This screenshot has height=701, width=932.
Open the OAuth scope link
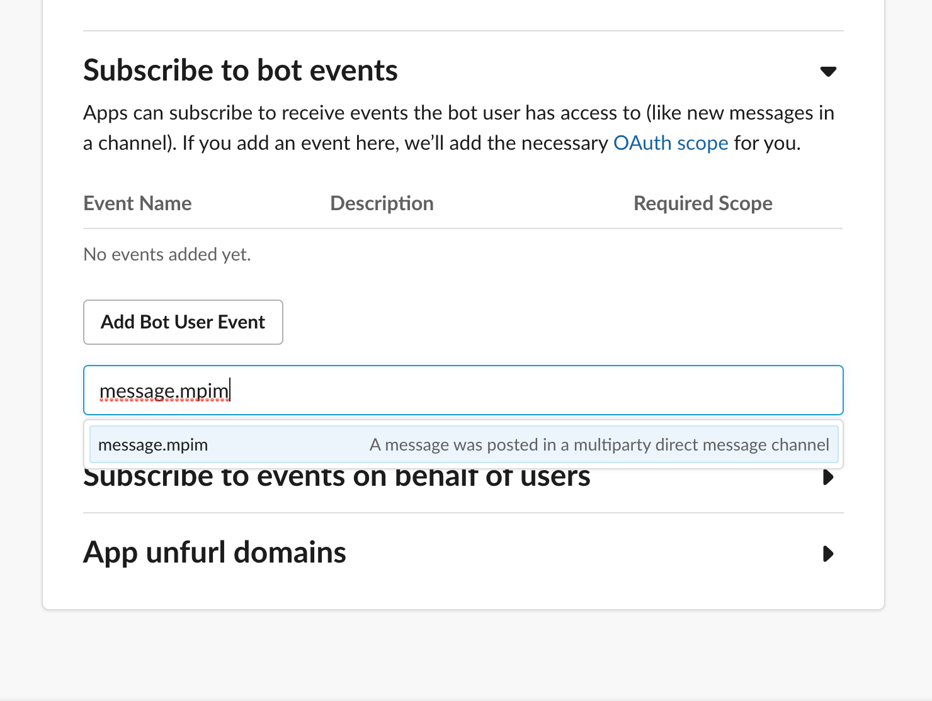[670, 143]
